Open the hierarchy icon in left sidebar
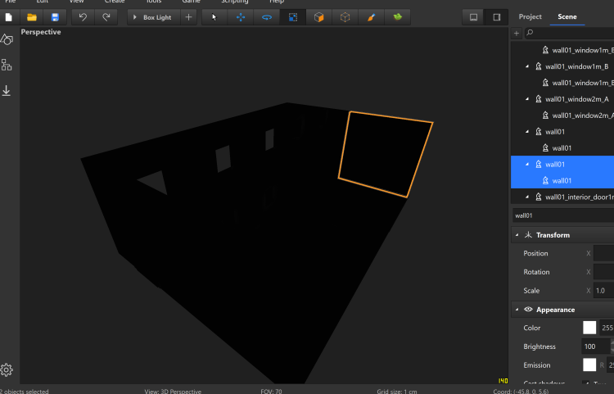This screenshot has width=614, height=394. point(7,65)
